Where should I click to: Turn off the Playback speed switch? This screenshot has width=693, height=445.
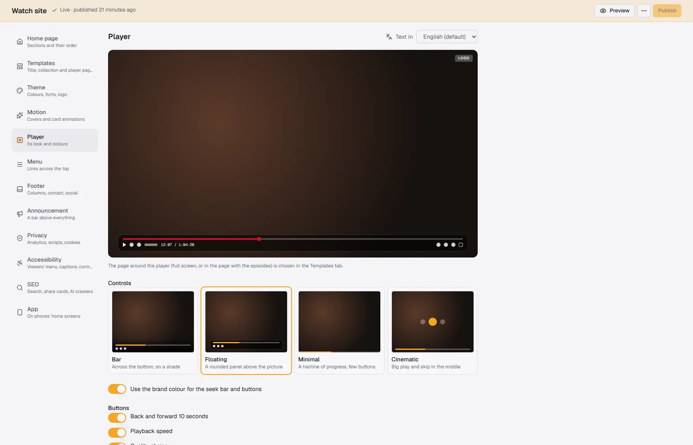coord(117,432)
